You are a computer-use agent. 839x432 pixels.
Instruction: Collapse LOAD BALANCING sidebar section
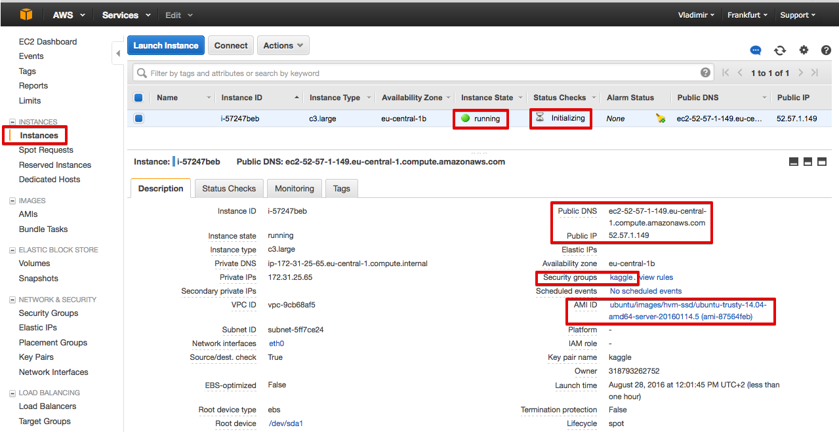coord(12,393)
